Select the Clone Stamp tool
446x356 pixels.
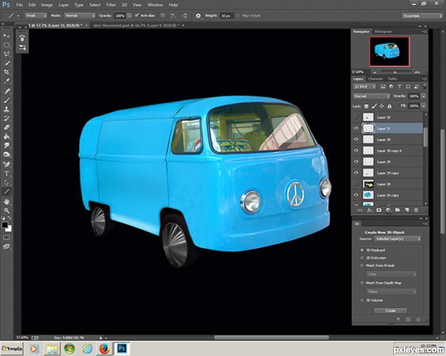pos(7,109)
